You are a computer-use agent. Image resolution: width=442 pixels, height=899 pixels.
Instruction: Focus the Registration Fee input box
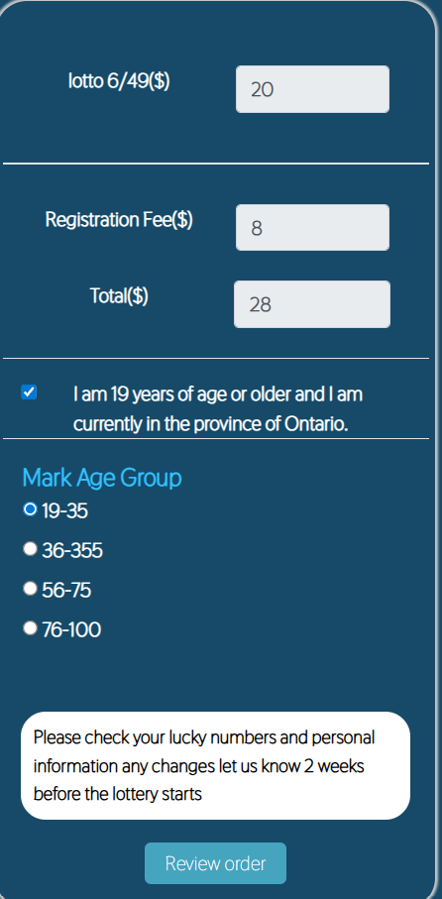click(x=312, y=228)
